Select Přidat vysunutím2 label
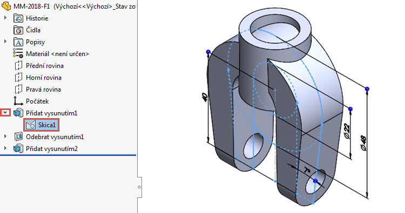The width and height of the screenshot is (405, 213). [x=52, y=149]
